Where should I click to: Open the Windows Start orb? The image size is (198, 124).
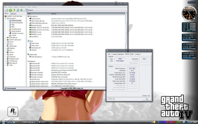[x=4, y=122]
